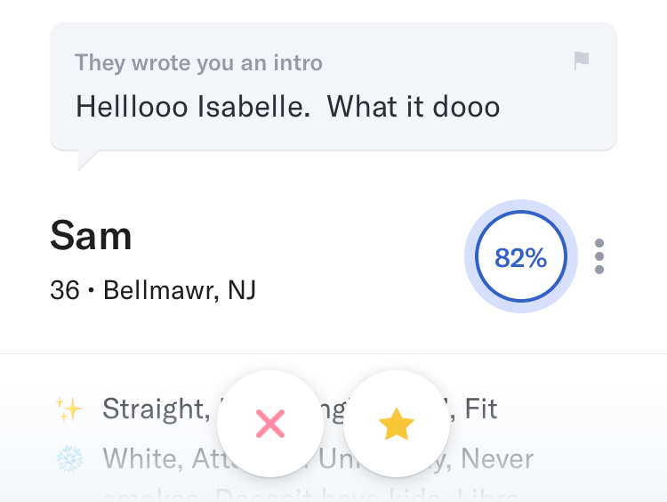Click the "Fit" body type detail
667x502 pixels.
click(x=481, y=409)
